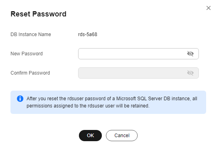Toggle visibility of the Confirm Password field

point(190,73)
